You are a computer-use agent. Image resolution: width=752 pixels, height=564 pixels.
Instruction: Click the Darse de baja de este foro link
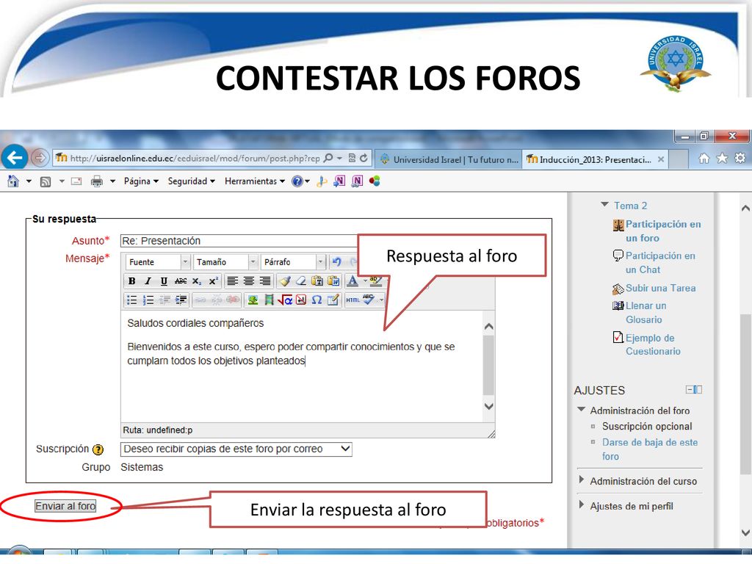coord(650,449)
